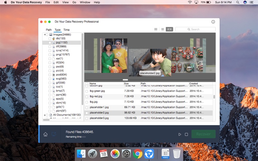
Task: Open Launchpad rocket in dock
Action: tap(93, 154)
